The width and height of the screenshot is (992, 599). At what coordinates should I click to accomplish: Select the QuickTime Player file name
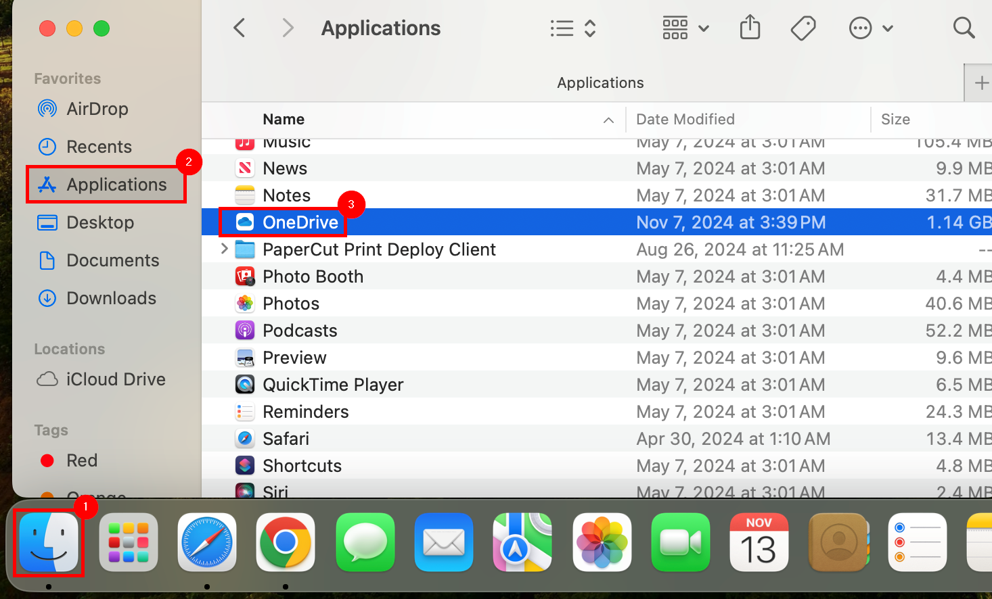(x=333, y=385)
